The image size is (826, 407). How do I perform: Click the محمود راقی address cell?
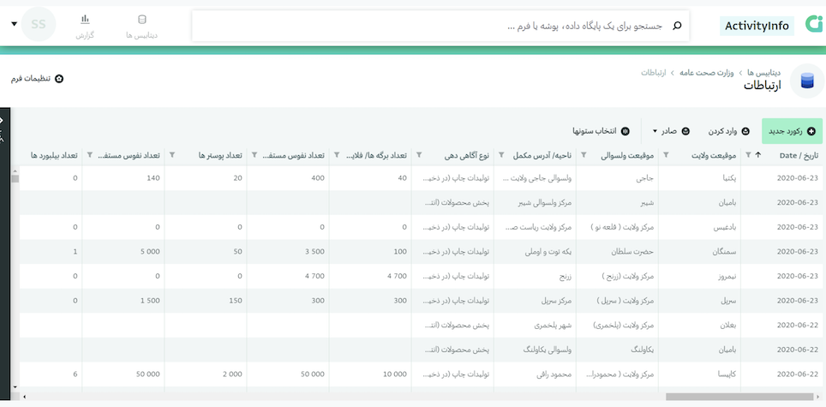click(535, 374)
